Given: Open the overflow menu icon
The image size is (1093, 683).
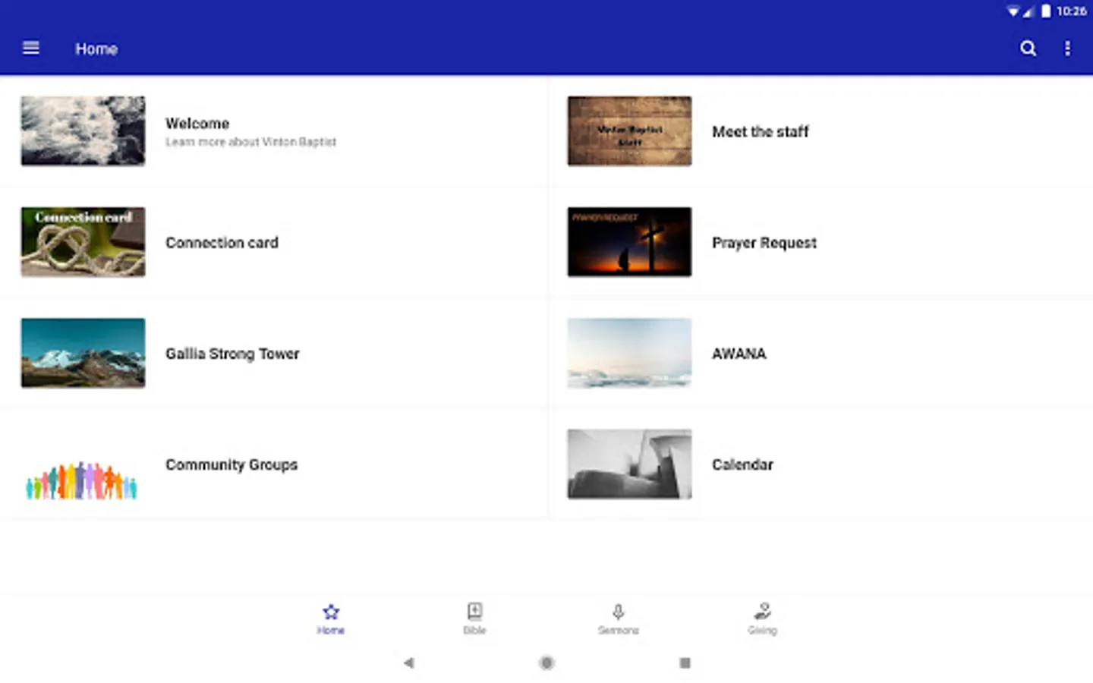Looking at the screenshot, I should [x=1067, y=48].
